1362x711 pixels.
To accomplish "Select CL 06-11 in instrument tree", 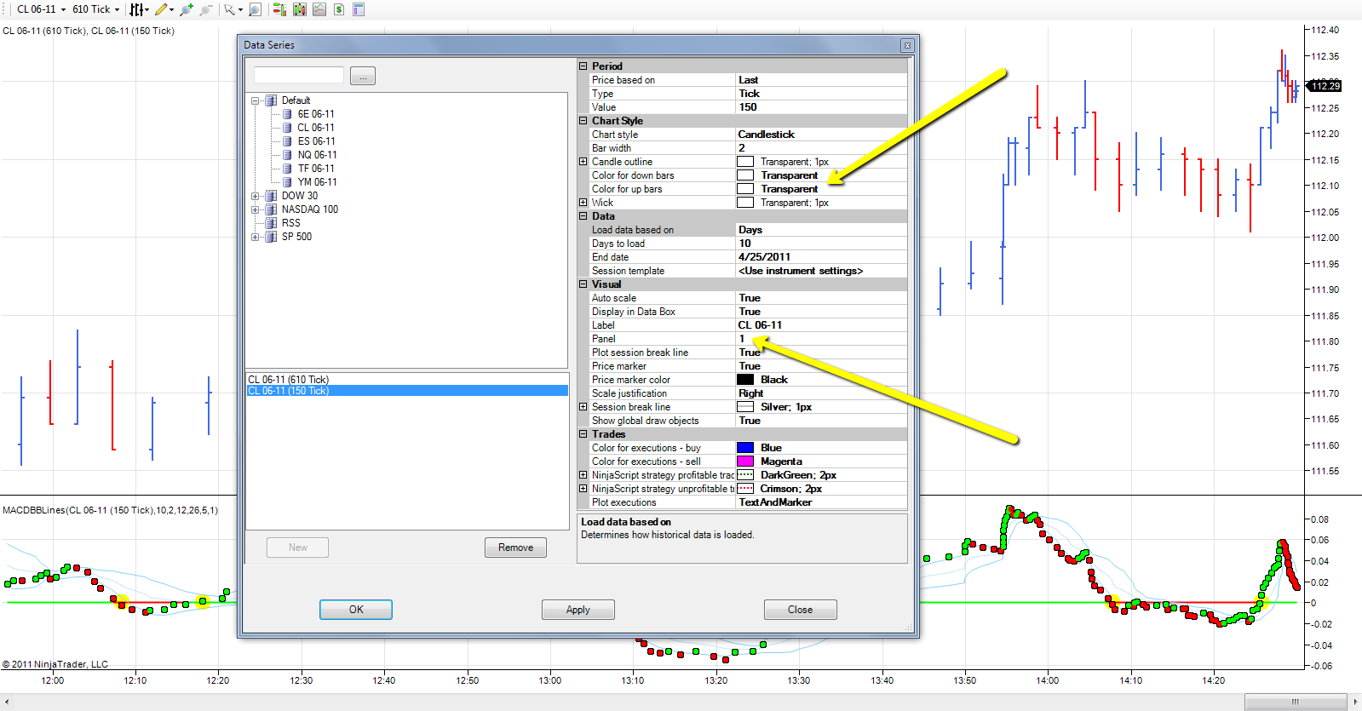I will click(315, 128).
